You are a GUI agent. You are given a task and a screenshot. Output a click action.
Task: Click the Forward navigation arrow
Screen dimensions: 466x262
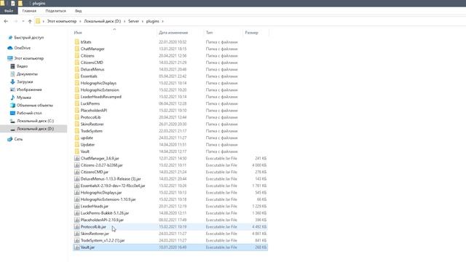click(x=15, y=21)
